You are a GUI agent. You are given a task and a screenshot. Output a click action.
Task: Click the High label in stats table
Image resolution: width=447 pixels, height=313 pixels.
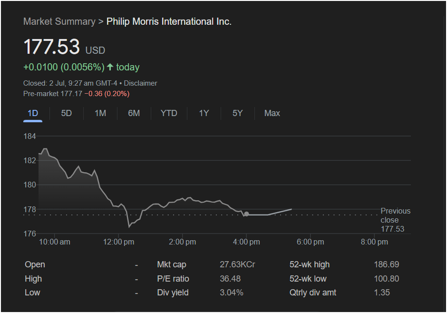pyautogui.click(x=33, y=278)
